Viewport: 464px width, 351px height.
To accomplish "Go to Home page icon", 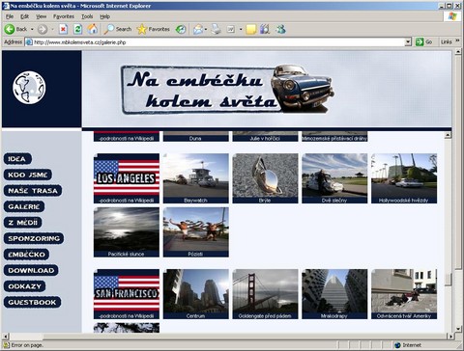I will [93, 29].
